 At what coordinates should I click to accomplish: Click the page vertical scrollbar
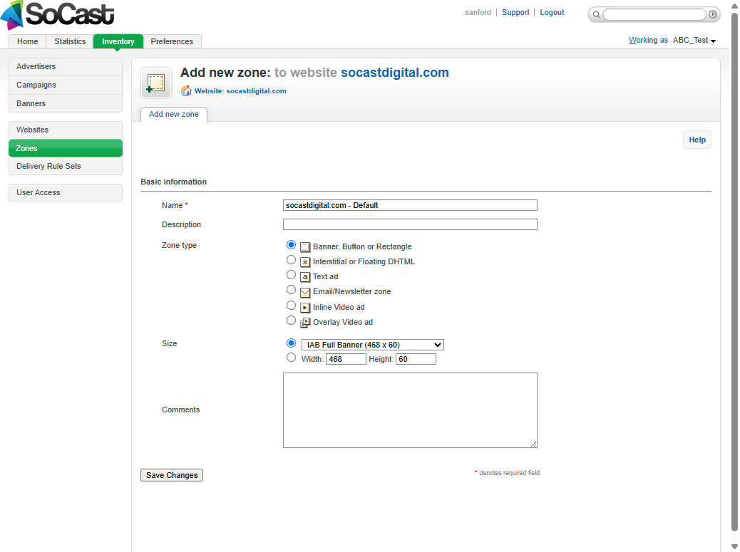[734, 274]
